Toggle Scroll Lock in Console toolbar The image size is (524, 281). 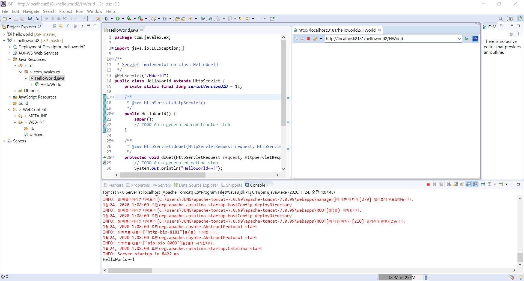[455, 184]
